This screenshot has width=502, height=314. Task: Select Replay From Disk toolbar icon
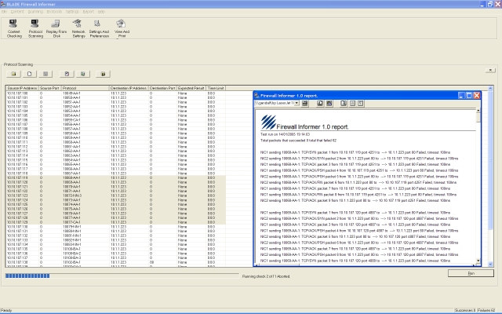(x=56, y=28)
